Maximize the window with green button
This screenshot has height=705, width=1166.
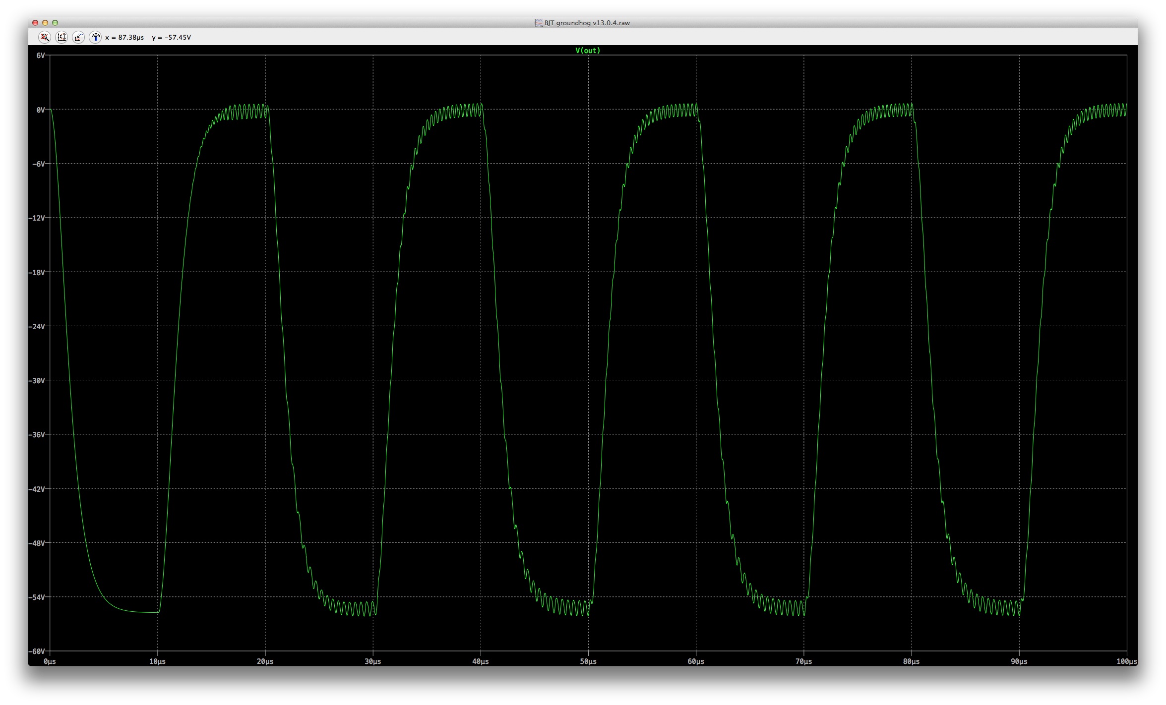55,23
